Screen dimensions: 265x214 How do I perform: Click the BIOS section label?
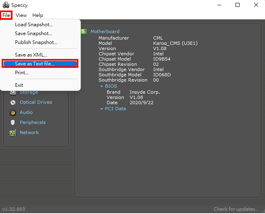[x=111, y=86]
